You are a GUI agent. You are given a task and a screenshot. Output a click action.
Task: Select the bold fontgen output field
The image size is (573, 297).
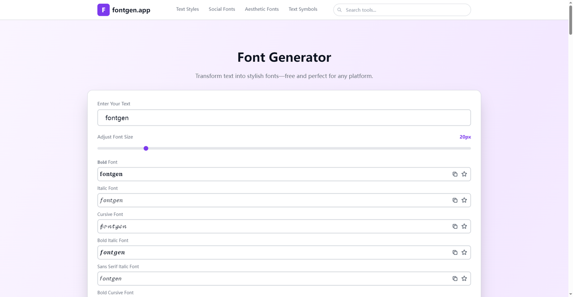[269, 174]
